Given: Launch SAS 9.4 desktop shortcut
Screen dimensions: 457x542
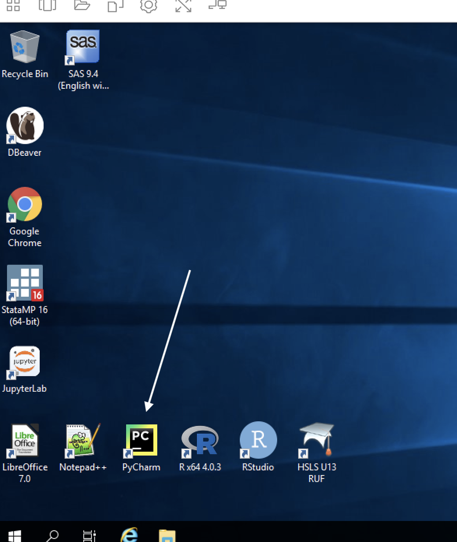Looking at the screenshot, I should pos(83,47).
